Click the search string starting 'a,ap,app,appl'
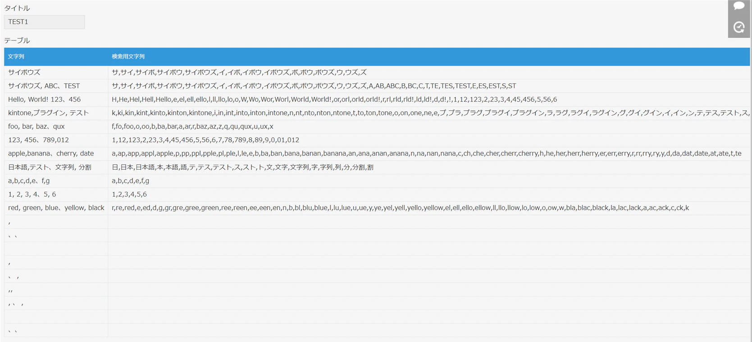The height and width of the screenshot is (342, 752). 427,153
